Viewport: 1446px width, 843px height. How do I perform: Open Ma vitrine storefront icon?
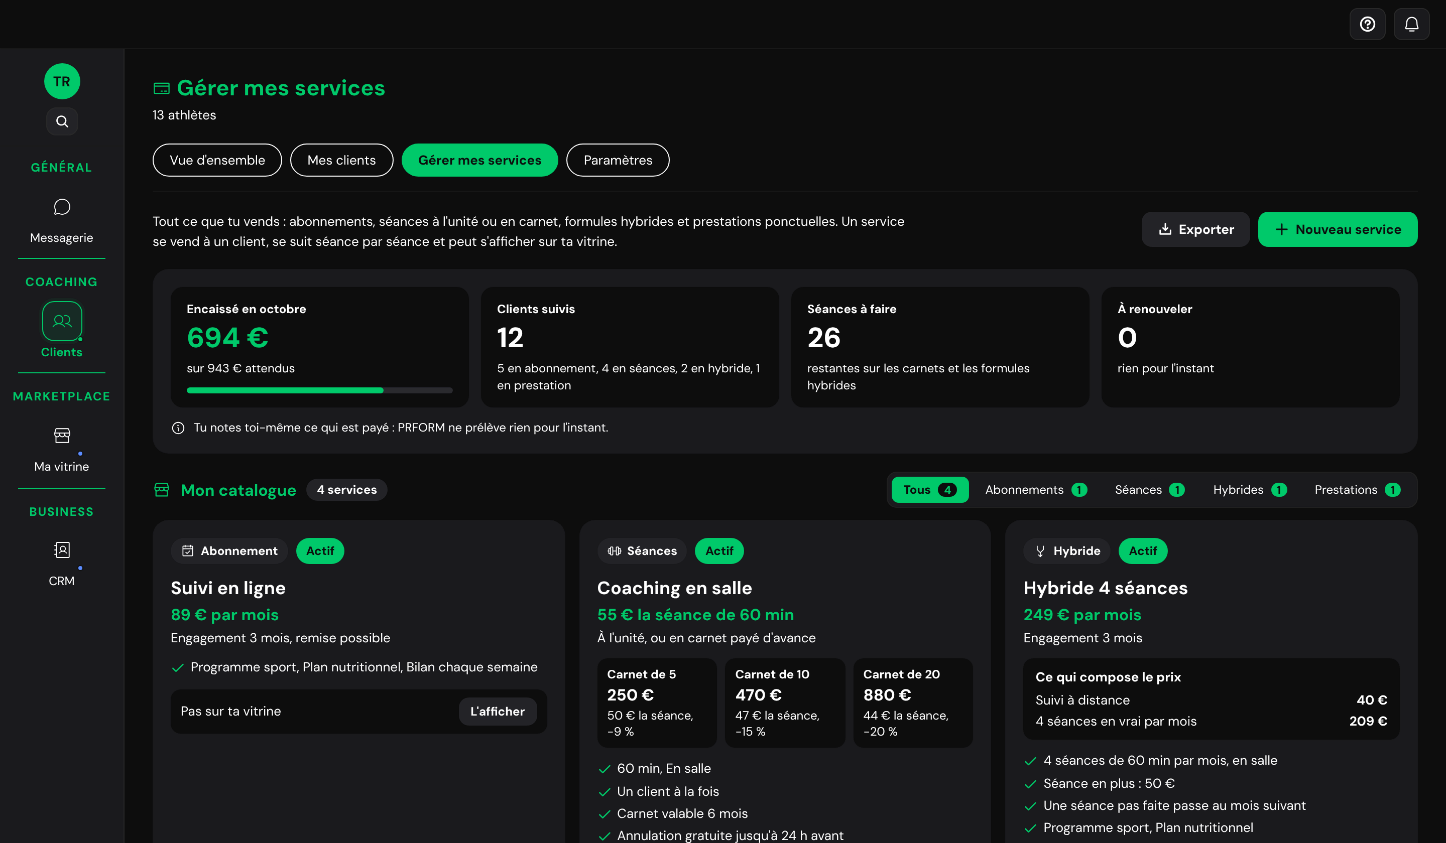click(x=62, y=436)
